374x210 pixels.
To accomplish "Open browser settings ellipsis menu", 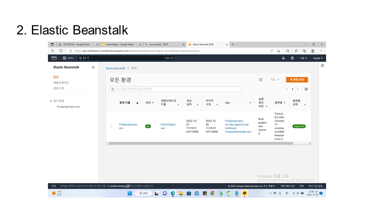I will pos(321,51).
